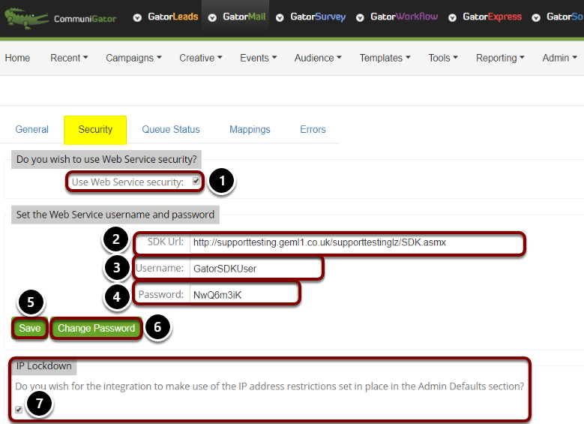Click the 'IP Lockdown' section heading
Image resolution: width=584 pixels, height=424 pixels.
[44, 365]
